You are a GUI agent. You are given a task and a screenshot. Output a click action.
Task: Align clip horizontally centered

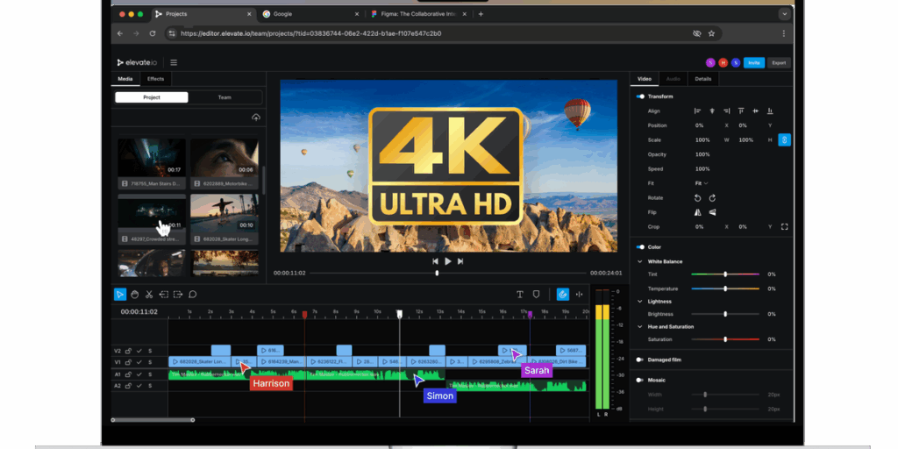click(x=712, y=111)
